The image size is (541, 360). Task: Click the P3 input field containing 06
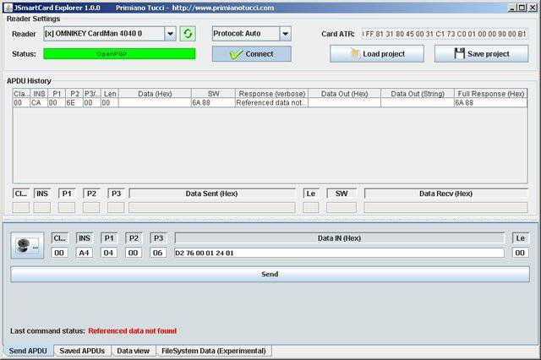(158, 253)
